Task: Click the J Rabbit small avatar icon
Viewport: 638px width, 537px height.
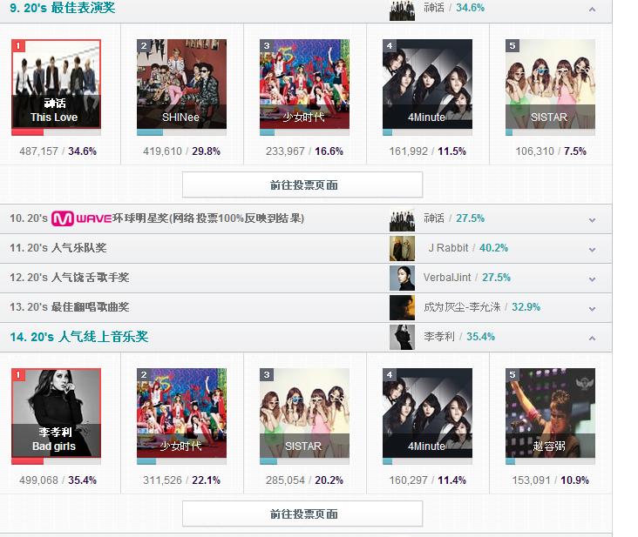Action: [x=402, y=248]
